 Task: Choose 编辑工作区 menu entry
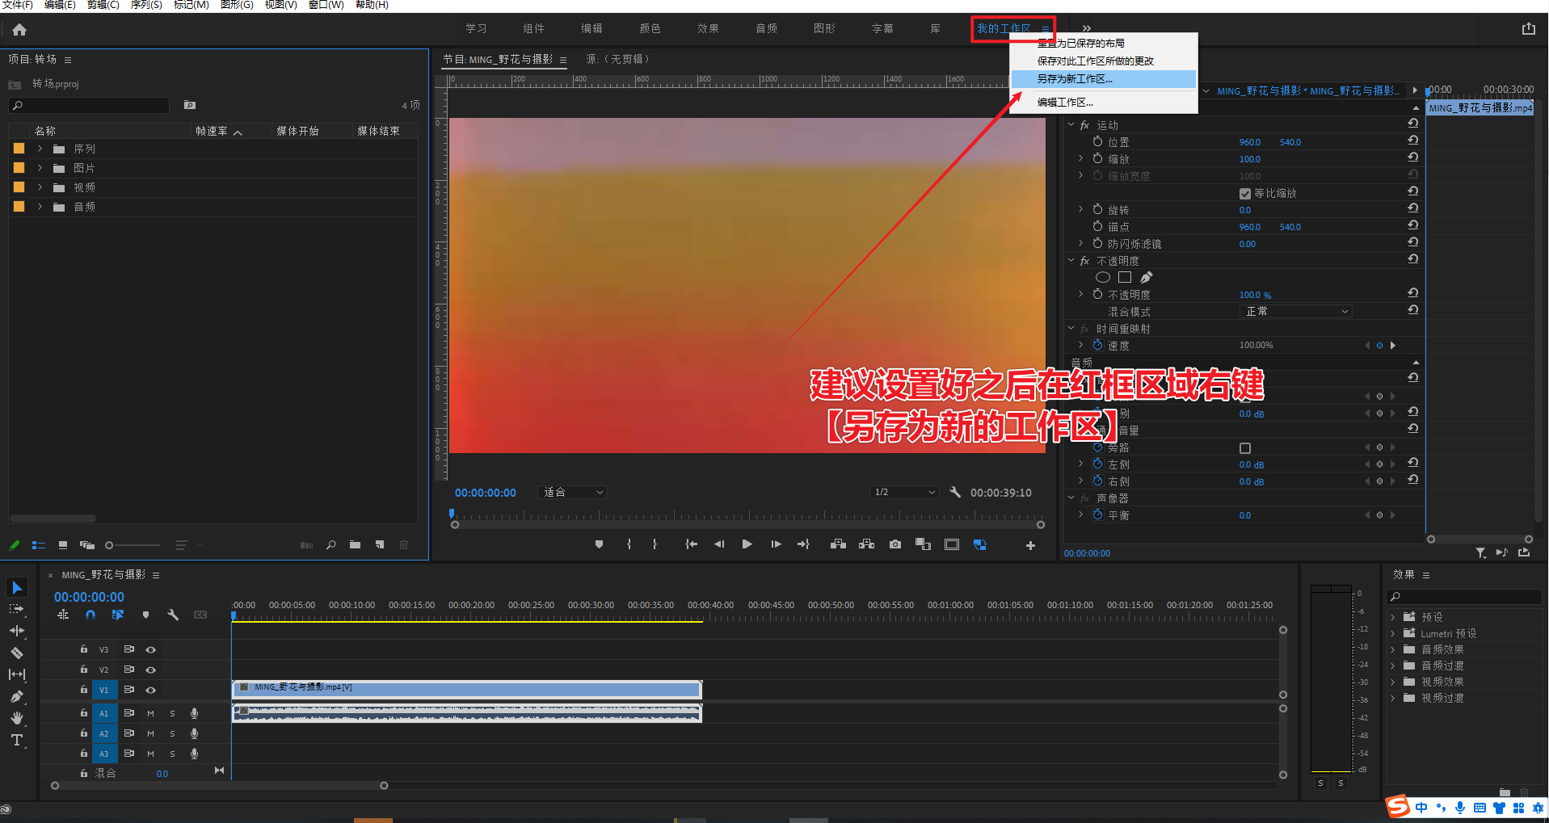[1104, 103]
